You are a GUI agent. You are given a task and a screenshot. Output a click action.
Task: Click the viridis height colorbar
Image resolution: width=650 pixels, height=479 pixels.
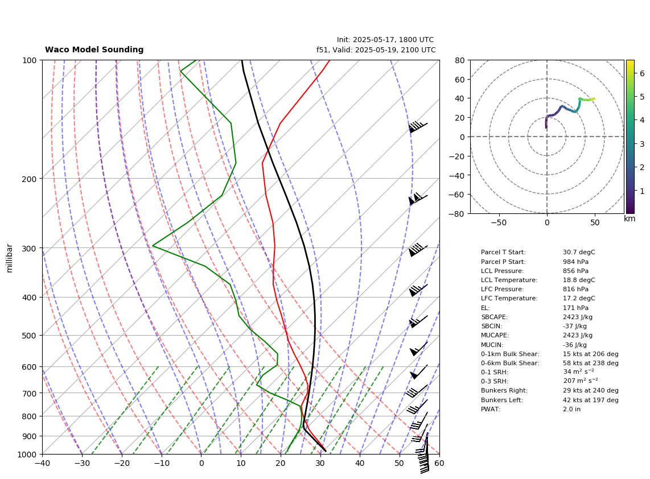tap(630, 137)
